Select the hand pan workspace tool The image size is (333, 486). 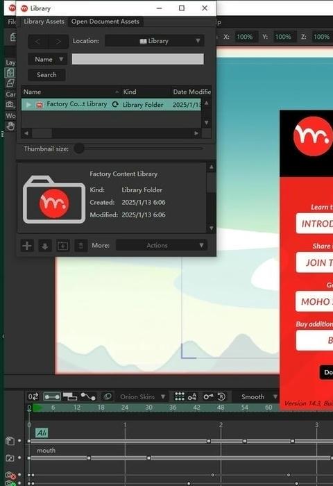coord(10,126)
